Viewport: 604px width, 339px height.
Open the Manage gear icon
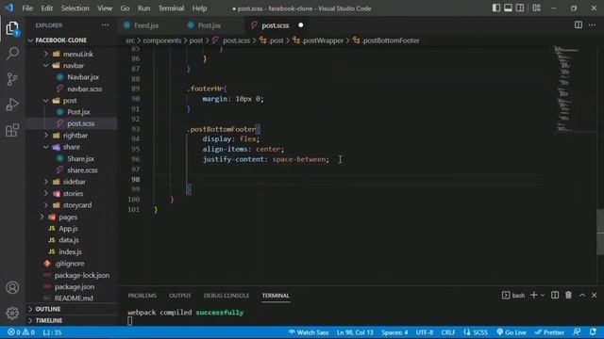(x=12, y=313)
